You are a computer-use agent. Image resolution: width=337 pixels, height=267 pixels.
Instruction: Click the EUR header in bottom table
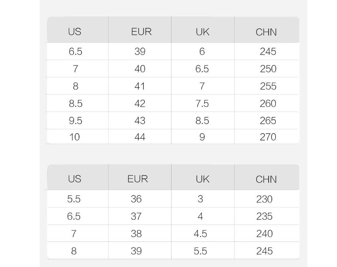pyautogui.click(x=137, y=179)
